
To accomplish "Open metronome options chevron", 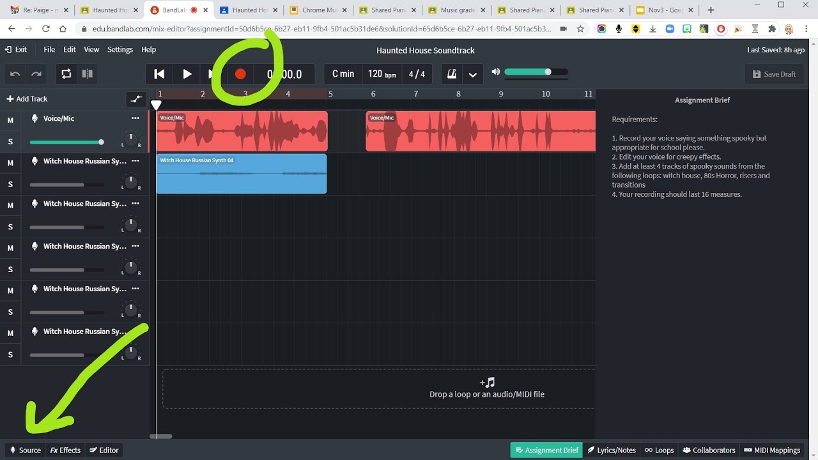I will click(473, 74).
